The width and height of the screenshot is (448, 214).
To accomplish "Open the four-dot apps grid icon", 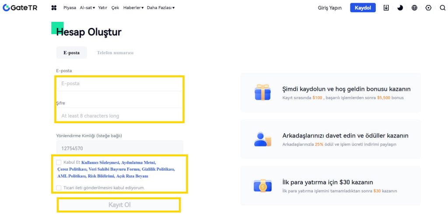I will point(54,8).
